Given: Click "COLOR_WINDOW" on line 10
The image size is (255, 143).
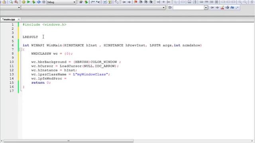Looking at the screenshot, I should pyautogui.click(x=104, y=62).
